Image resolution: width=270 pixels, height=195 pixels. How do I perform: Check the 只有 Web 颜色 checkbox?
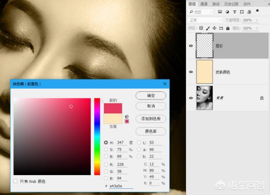[x=15, y=181]
